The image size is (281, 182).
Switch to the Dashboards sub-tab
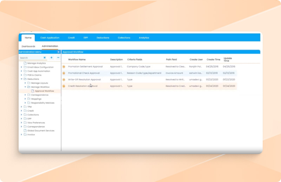[28, 47]
